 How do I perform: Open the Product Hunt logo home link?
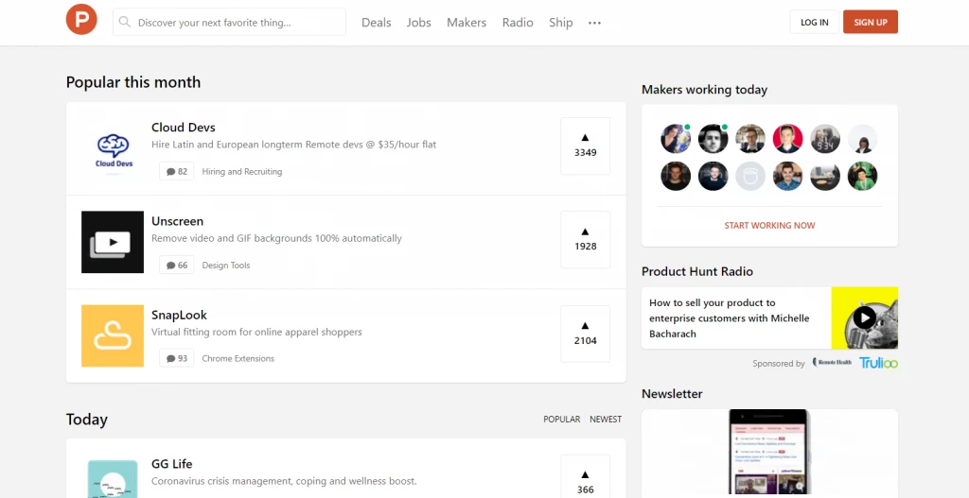[81, 19]
